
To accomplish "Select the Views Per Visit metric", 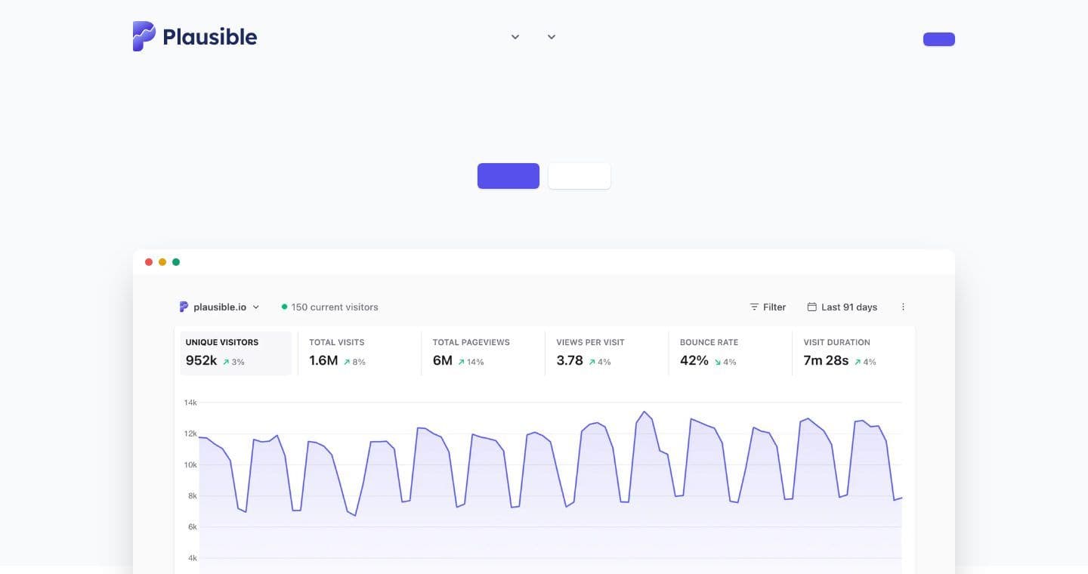I will point(607,353).
